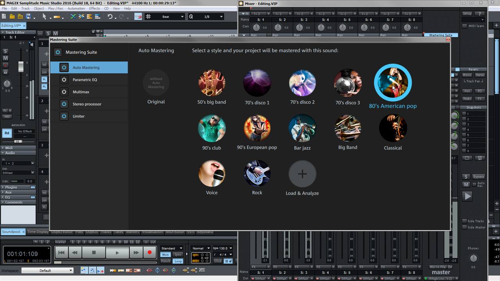The width and height of the screenshot is (500, 281).
Task: Toggle Mastering Suite main power button
Action: (x=57, y=52)
